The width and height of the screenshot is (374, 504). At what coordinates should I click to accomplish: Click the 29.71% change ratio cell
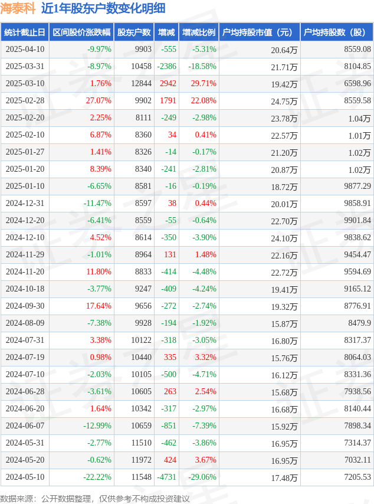[x=204, y=84]
